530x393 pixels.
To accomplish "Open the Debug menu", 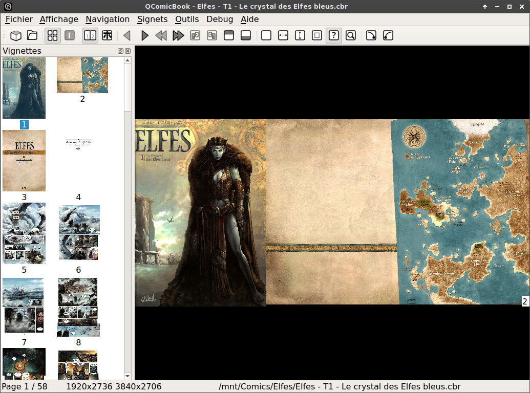I will 220,19.
